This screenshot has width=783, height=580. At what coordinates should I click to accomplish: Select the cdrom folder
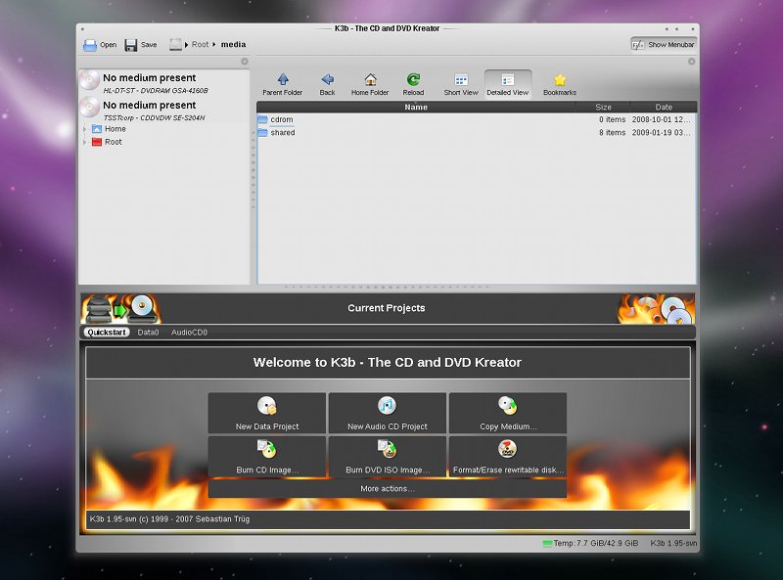[282, 119]
